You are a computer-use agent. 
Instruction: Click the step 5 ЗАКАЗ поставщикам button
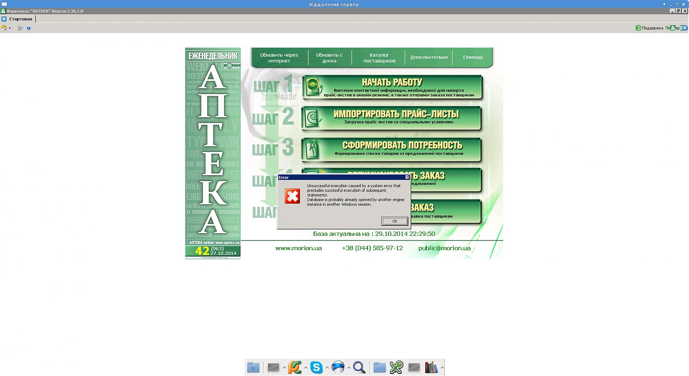pyautogui.click(x=446, y=212)
